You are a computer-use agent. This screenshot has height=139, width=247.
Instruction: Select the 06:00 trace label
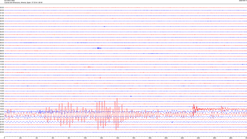pyautogui.click(x=2, y=40)
